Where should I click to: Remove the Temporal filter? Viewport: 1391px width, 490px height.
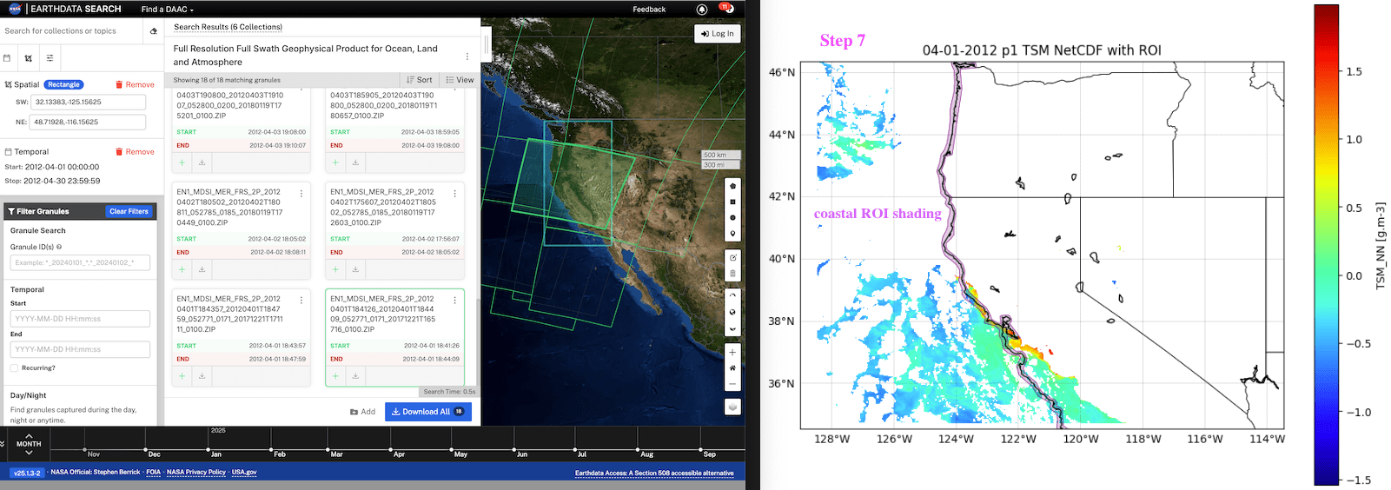pos(135,151)
